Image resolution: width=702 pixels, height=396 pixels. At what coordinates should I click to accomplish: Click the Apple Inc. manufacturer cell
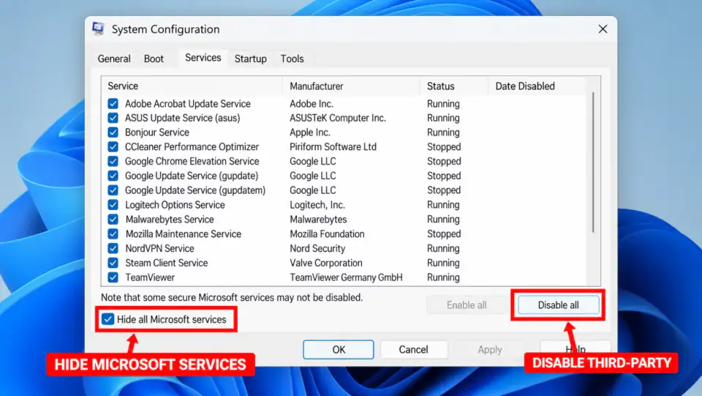tap(310, 132)
